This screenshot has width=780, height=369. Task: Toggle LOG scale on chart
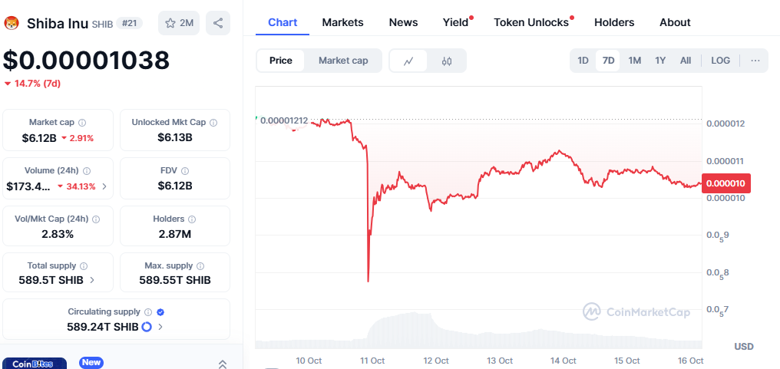click(721, 61)
